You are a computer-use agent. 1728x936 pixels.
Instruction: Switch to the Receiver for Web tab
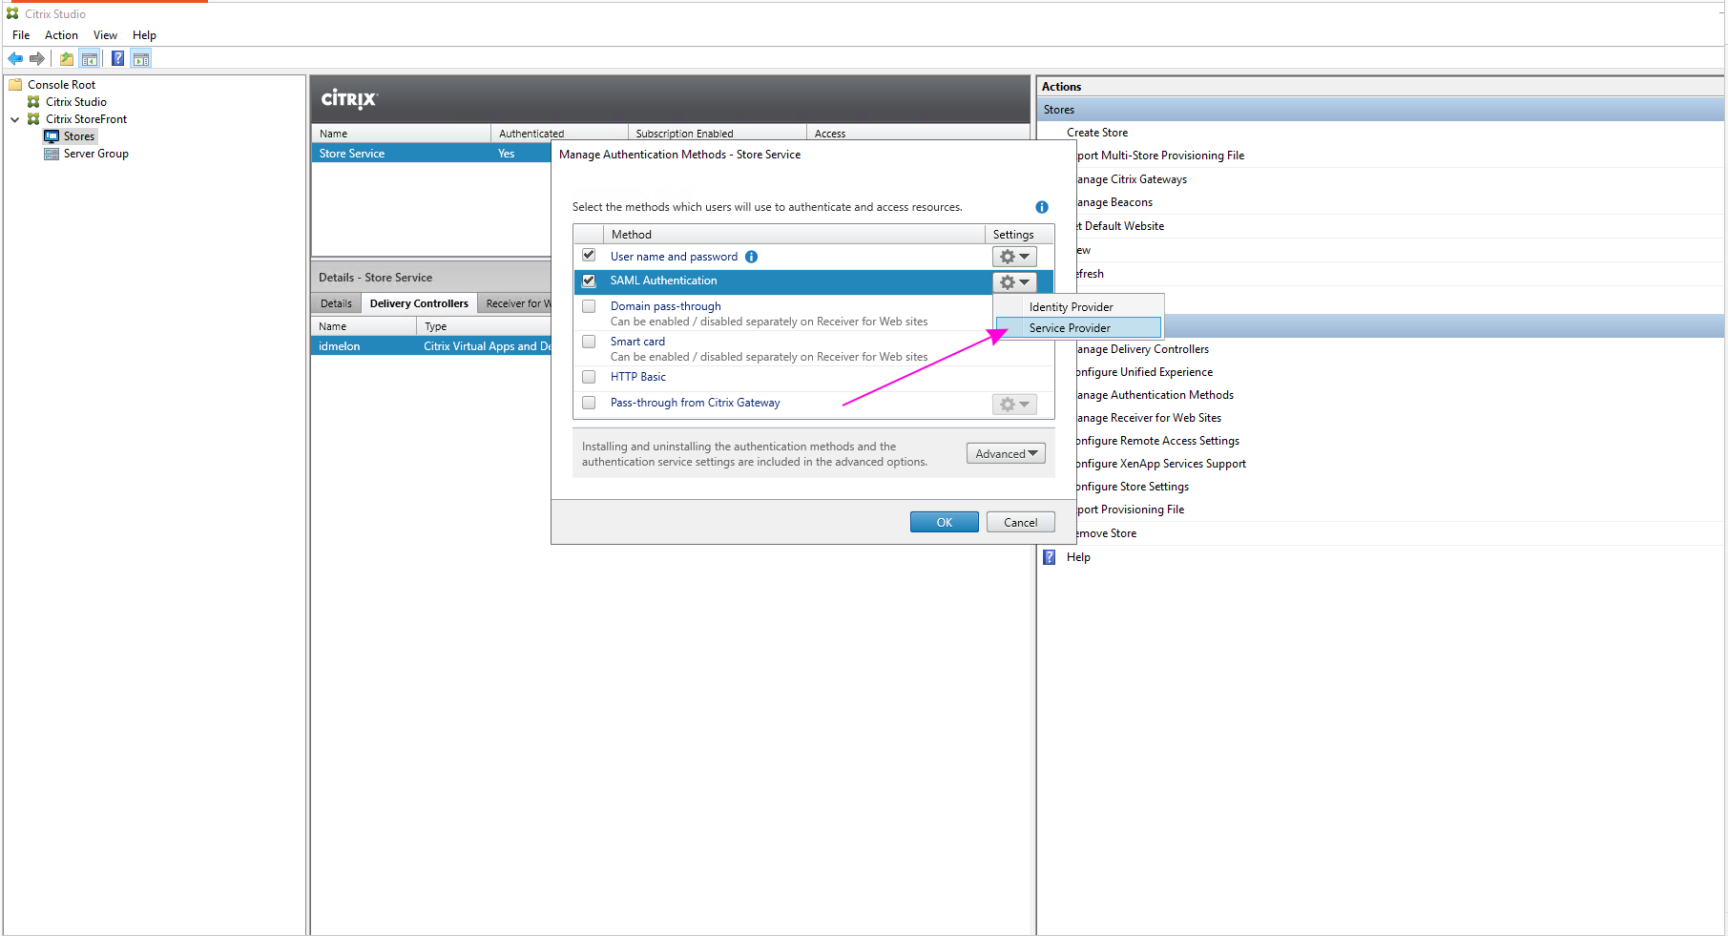click(x=516, y=303)
